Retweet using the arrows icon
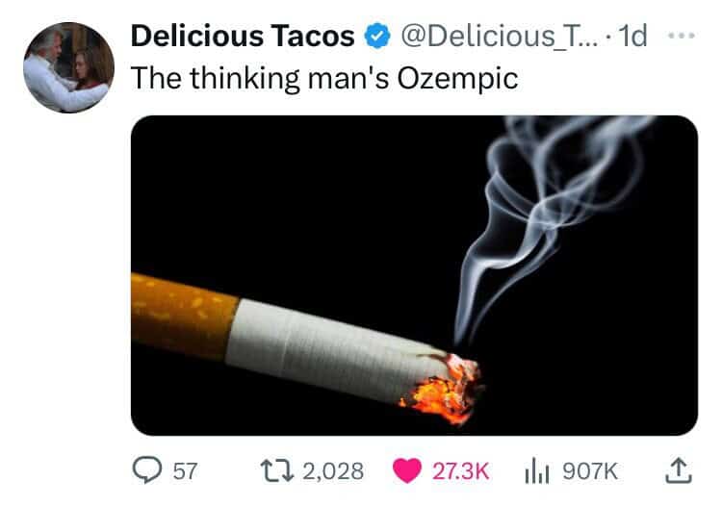Image resolution: width=722 pixels, height=507 pixels. [x=276, y=470]
